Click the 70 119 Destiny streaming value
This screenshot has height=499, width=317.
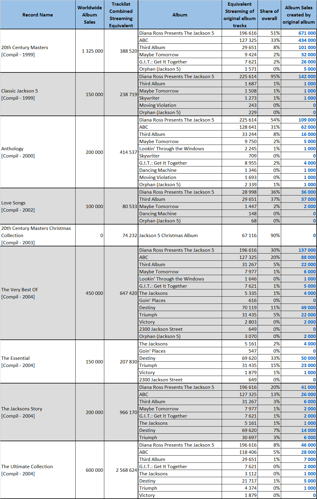[x=249, y=308]
